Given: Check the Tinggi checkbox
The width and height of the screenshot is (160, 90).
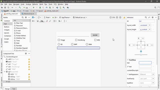Looking at the screenshot, I should [x=59, y=40].
